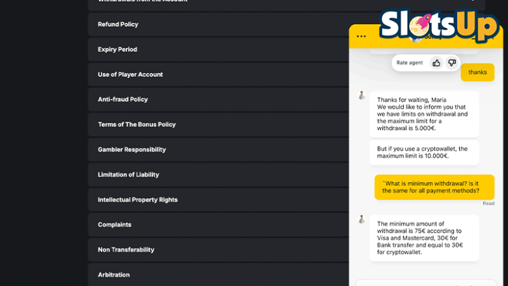This screenshot has width=508, height=286.
Task: Click the SlotsUp logo
Action: [438, 25]
